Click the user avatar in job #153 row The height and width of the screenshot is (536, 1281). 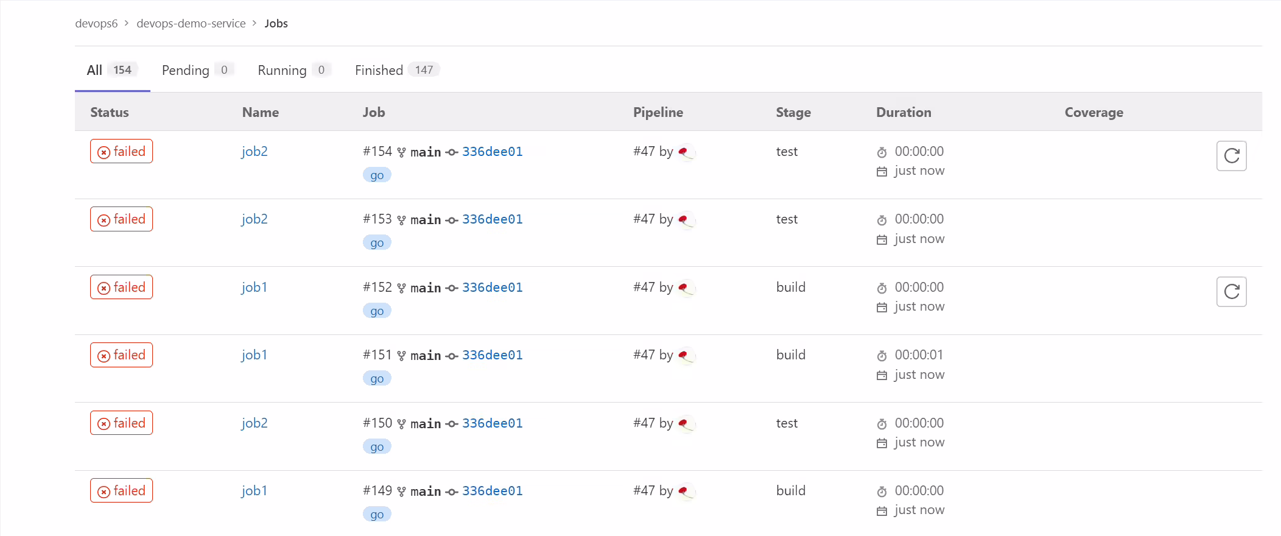[x=686, y=219]
